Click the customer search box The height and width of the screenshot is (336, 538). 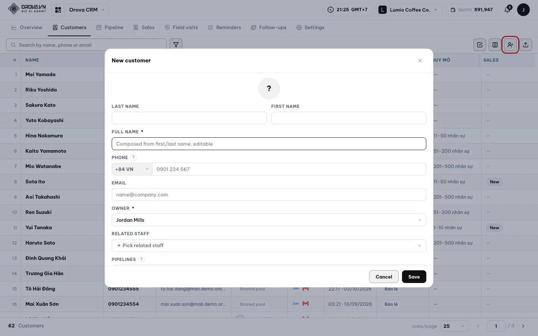pos(86,45)
